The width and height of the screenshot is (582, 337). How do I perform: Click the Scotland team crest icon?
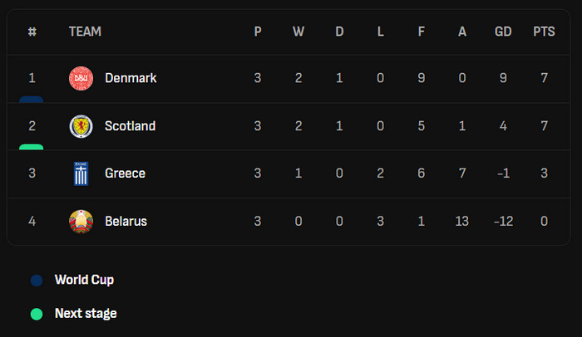81,126
